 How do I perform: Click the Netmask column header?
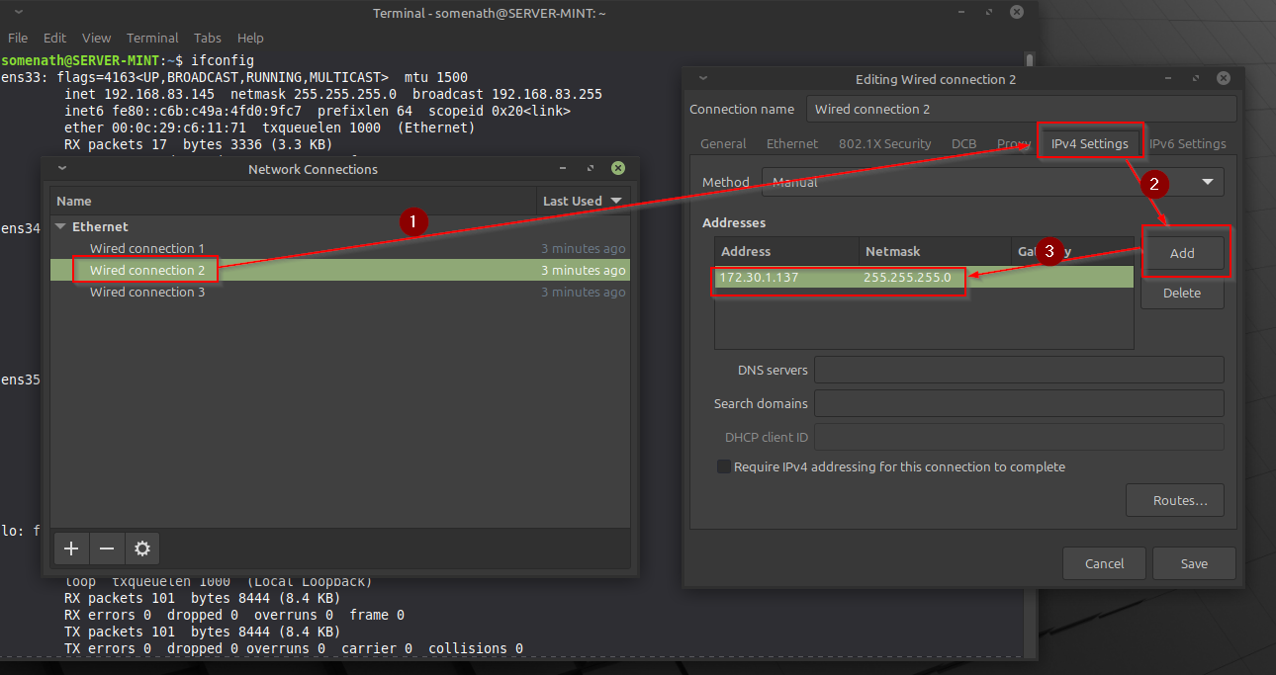click(x=935, y=251)
